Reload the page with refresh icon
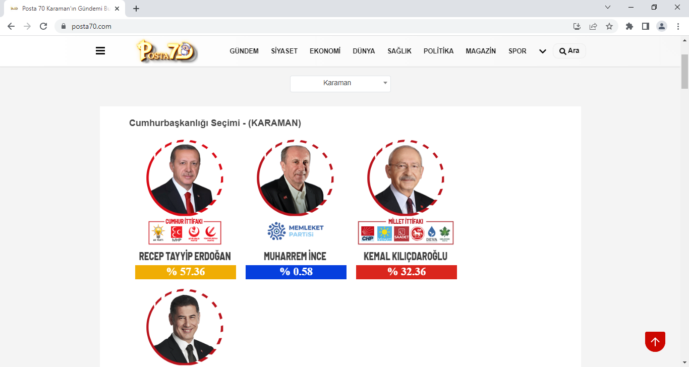This screenshot has height=367, width=689. (43, 26)
